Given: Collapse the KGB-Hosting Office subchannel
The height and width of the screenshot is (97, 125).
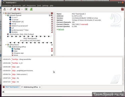Looking at the screenshot, I should pyautogui.click(x=8, y=47).
